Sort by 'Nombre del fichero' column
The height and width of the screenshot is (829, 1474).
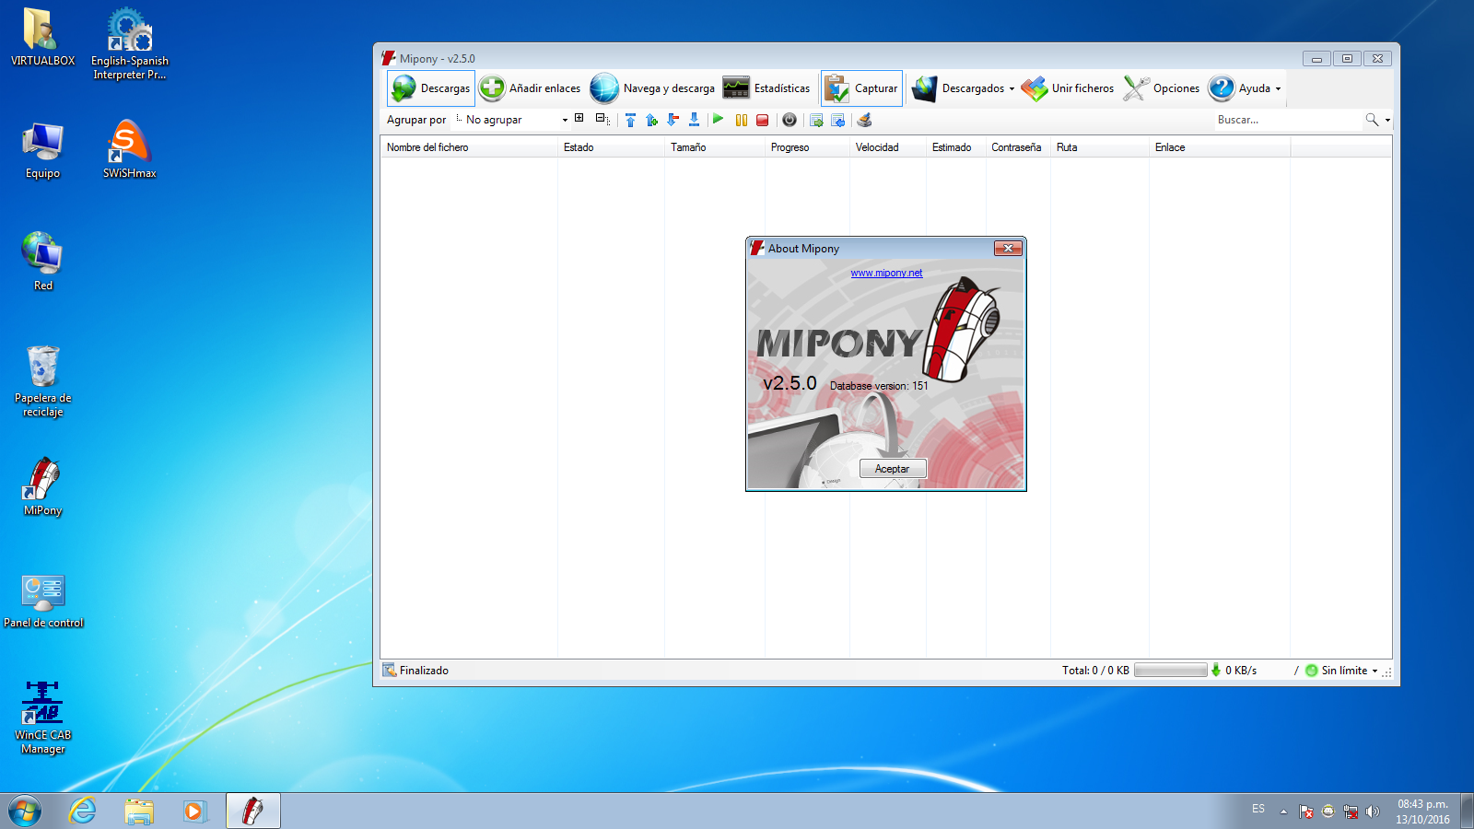(469, 147)
